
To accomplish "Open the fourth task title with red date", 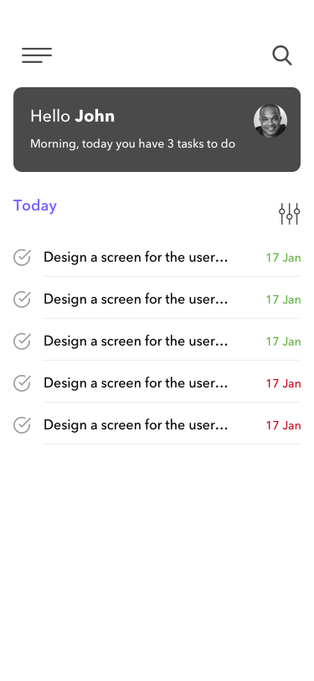I will point(136,383).
